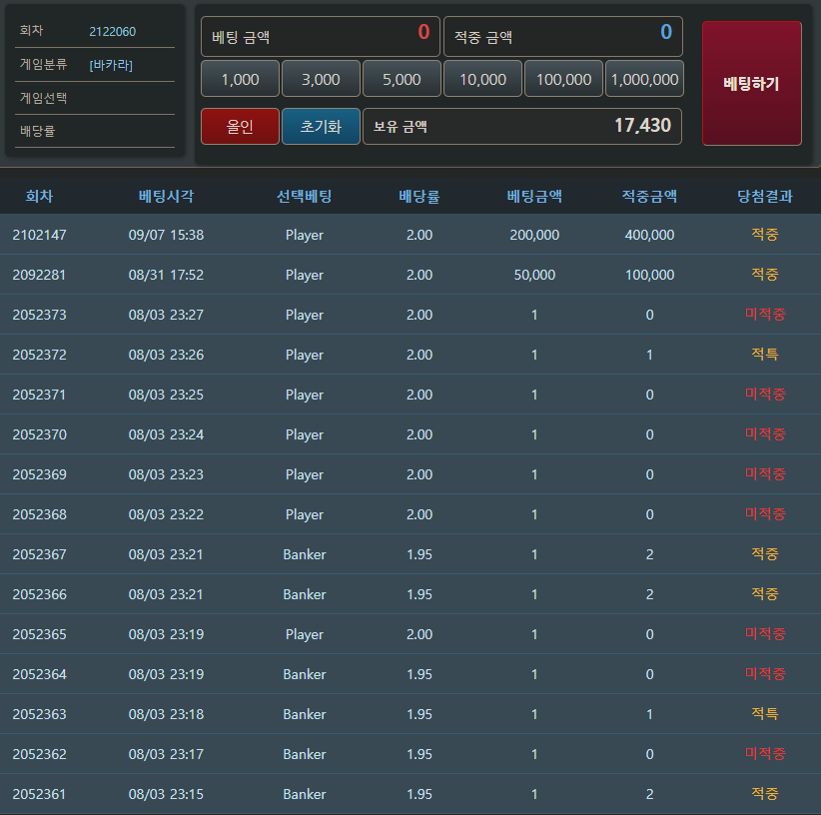Click 적중 result for round 2052361
The width and height of the screenshot is (821, 815).
coord(765,794)
